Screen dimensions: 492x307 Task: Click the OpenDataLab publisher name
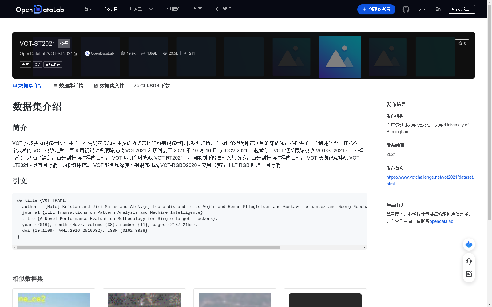click(x=102, y=53)
